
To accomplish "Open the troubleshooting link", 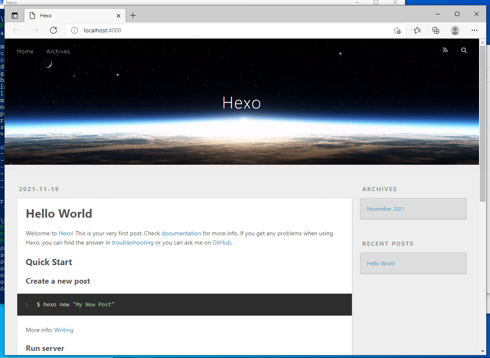I will (x=133, y=242).
